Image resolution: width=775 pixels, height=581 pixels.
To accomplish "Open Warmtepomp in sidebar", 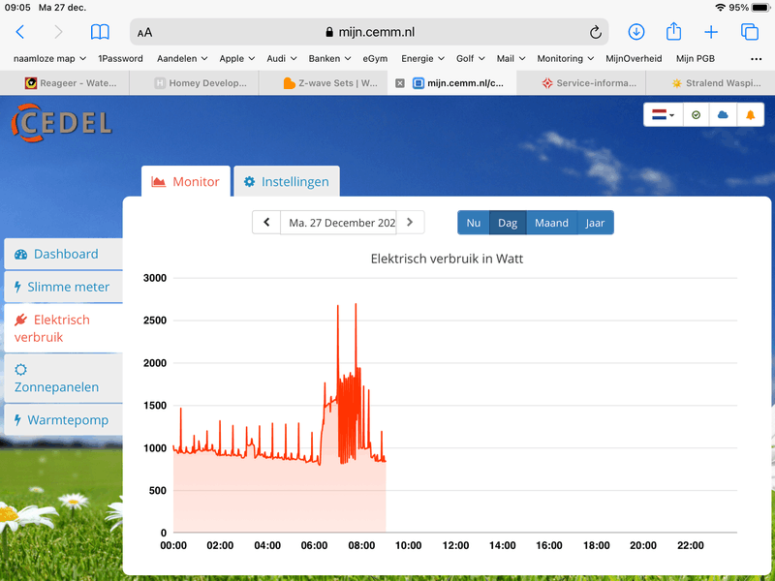I will (63, 420).
